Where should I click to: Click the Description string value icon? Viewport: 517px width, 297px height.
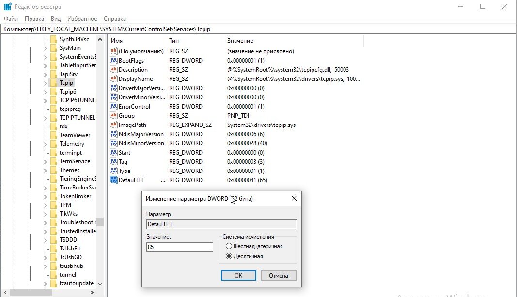pos(114,70)
